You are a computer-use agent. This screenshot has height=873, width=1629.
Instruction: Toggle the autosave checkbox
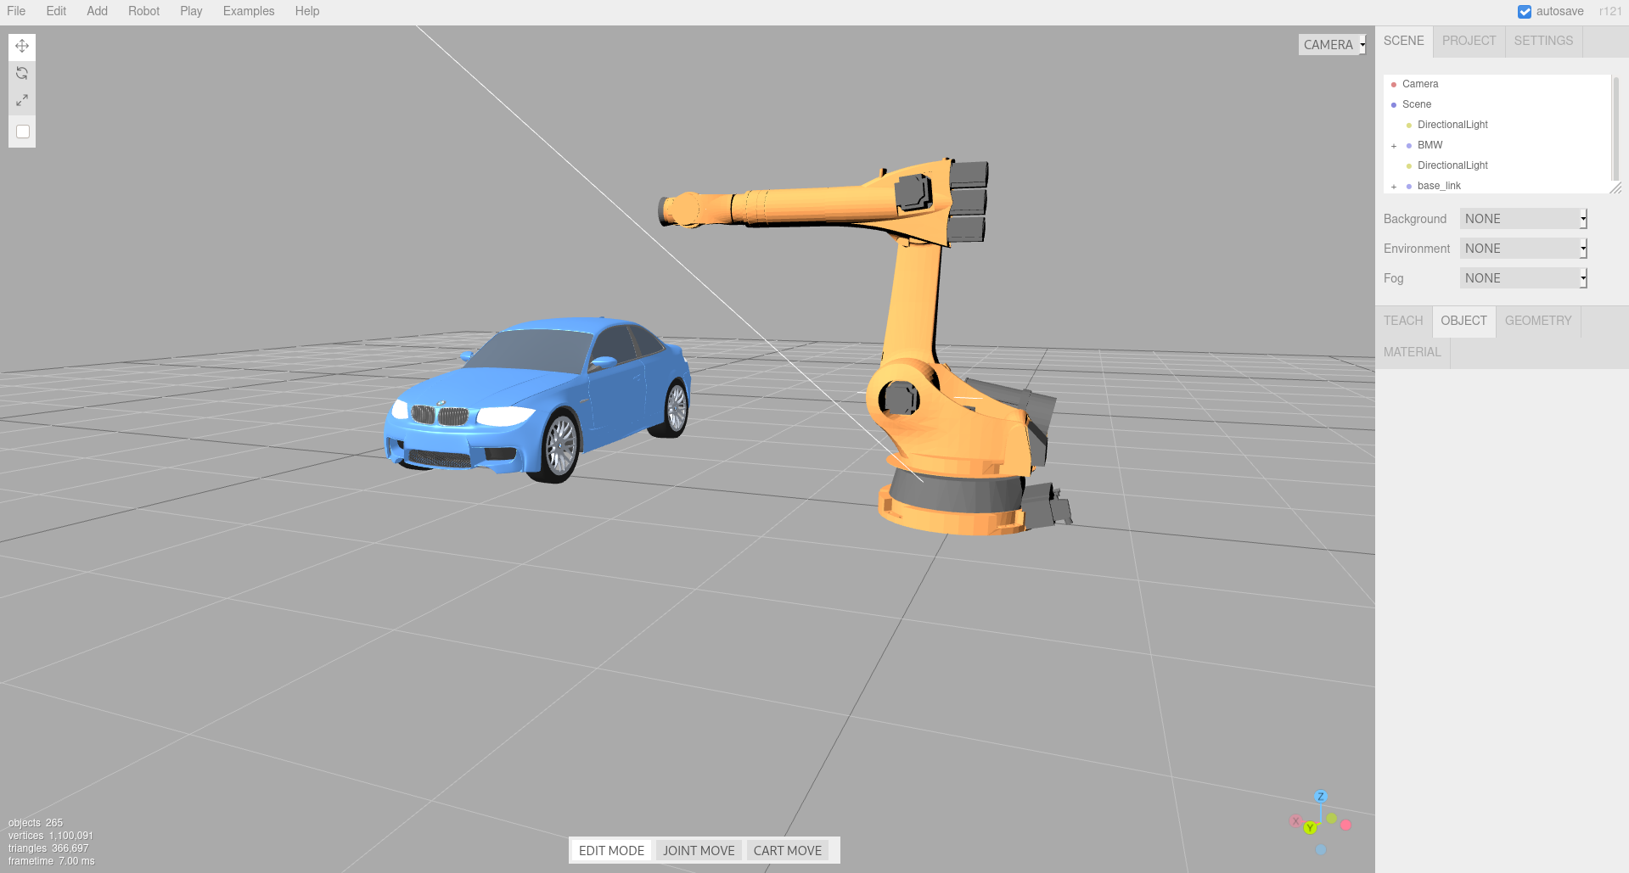pos(1525,12)
